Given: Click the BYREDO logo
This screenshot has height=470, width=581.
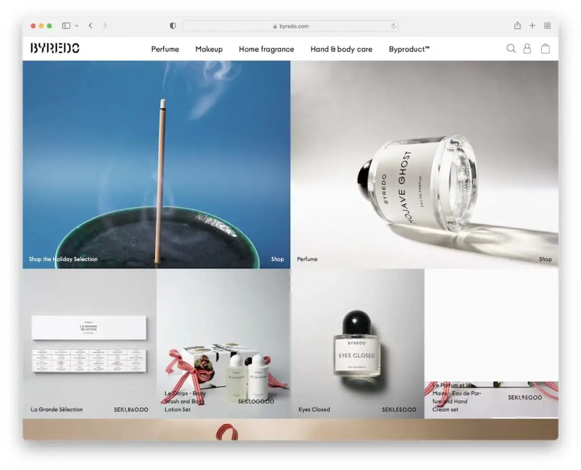Looking at the screenshot, I should [x=55, y=48].
